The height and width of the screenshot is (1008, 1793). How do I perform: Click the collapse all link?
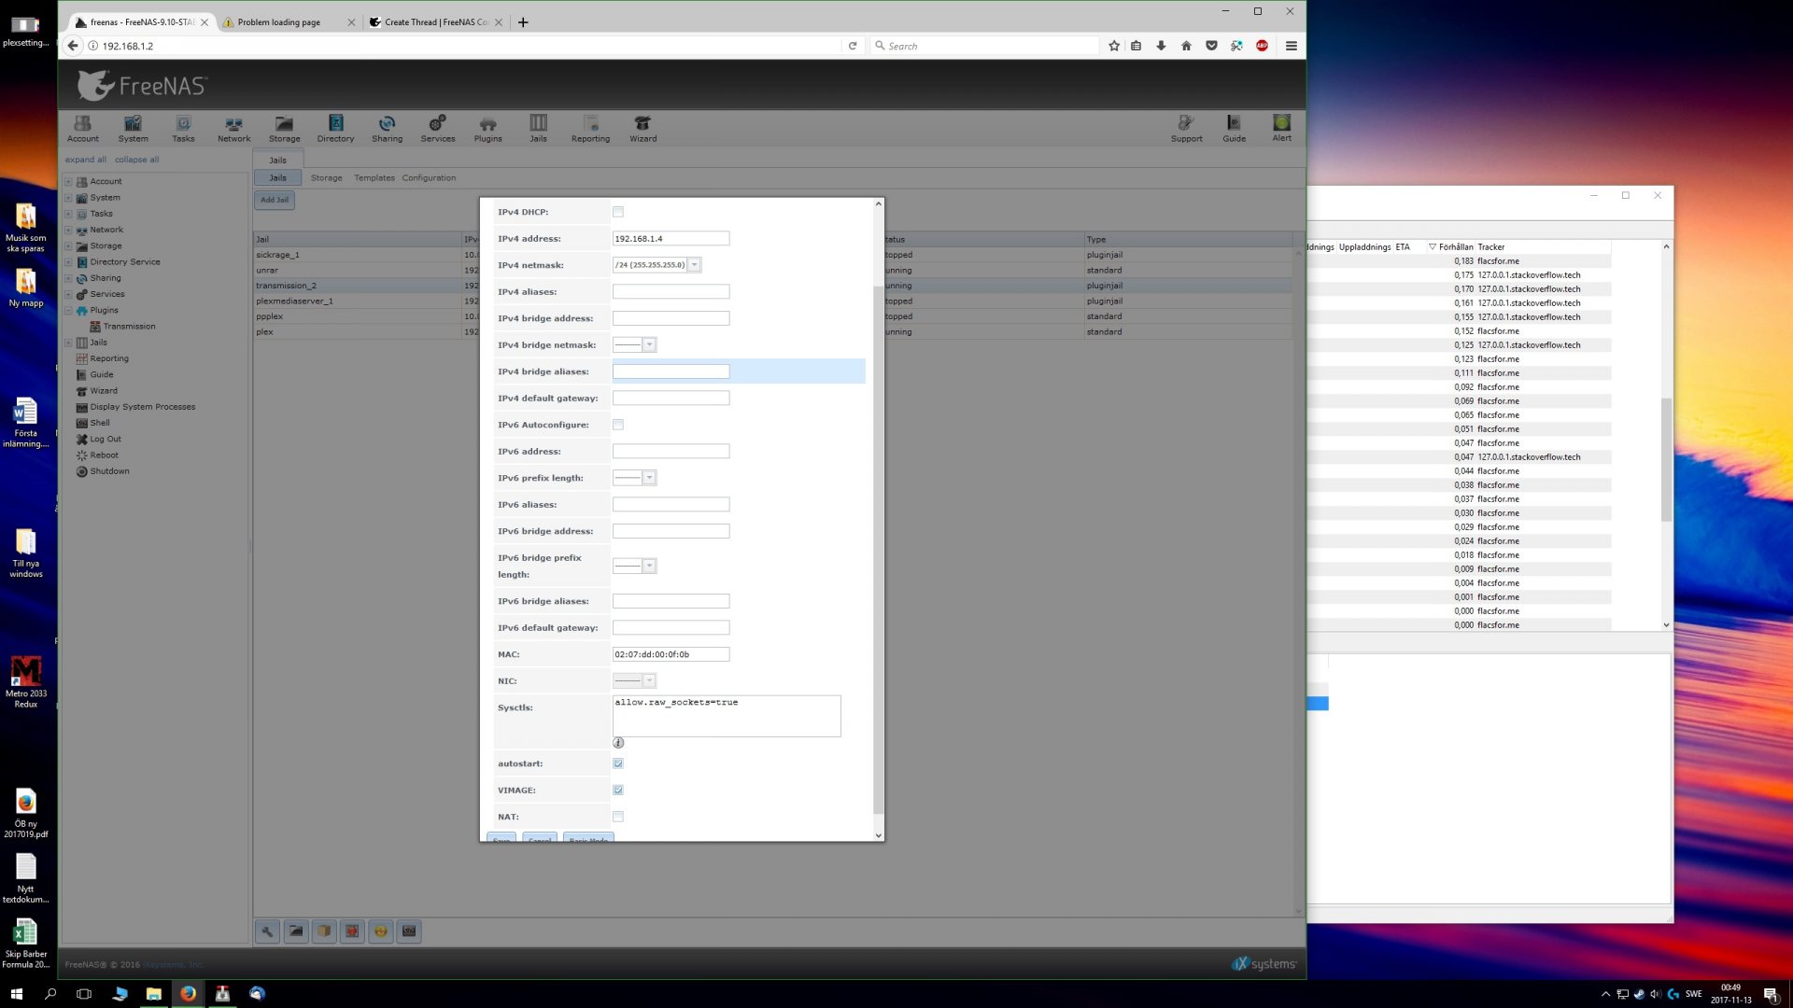(x=136, y=160)
